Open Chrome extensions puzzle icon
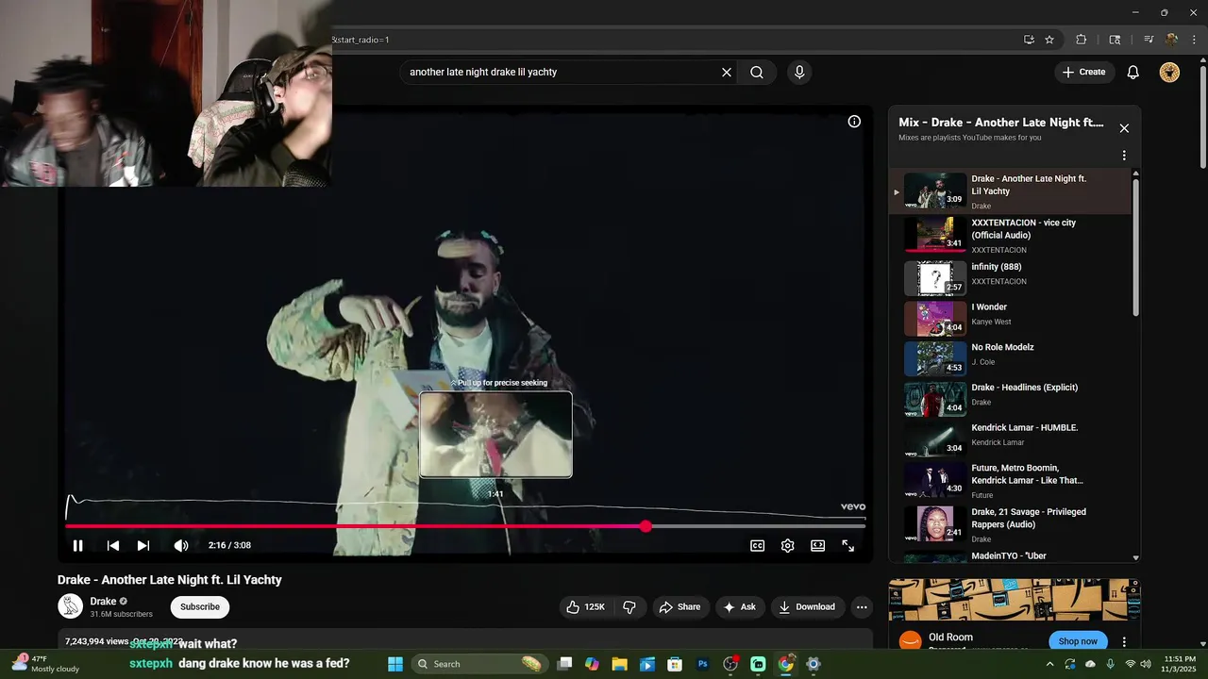This screenshot has width=1208, height=679. tap(1082, 40)
